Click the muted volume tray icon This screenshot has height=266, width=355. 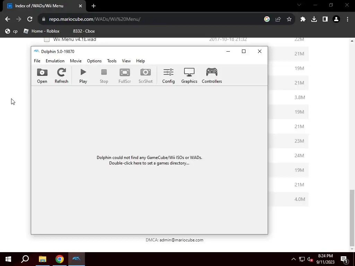click(x=310, y=259)
